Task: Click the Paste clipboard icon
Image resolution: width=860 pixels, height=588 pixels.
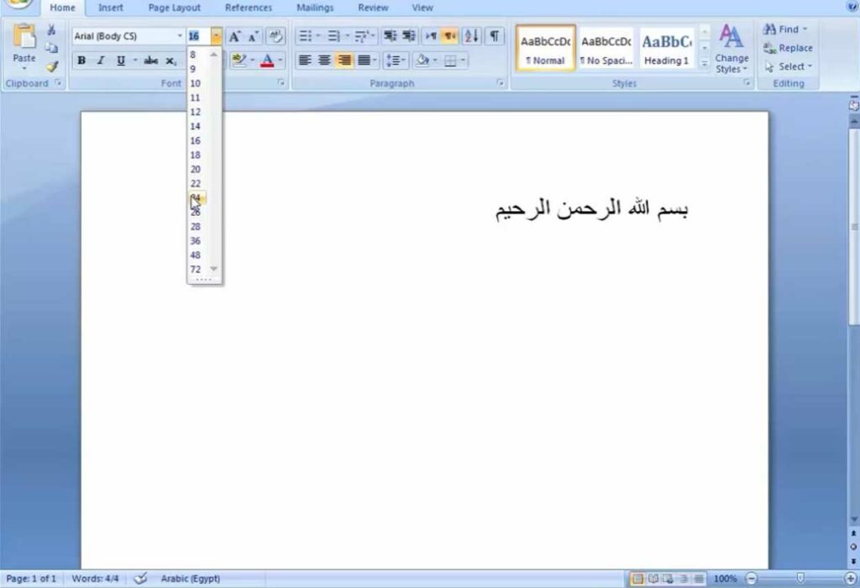Action: coord(24,37)
